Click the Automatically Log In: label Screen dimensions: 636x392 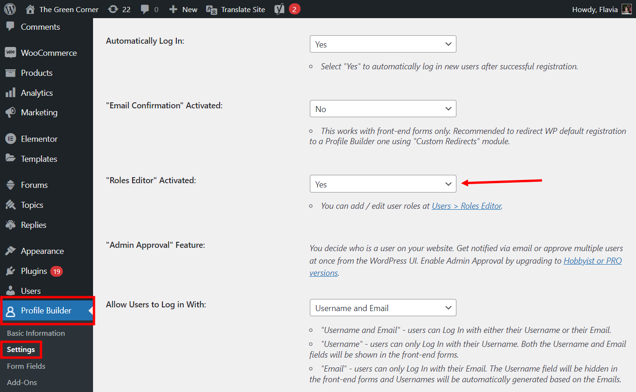coord(145,41)
